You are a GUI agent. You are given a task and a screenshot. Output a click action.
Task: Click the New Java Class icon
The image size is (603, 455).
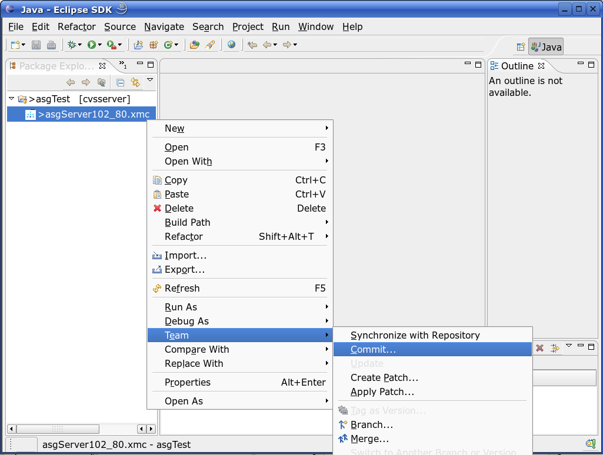pos(168,45)
